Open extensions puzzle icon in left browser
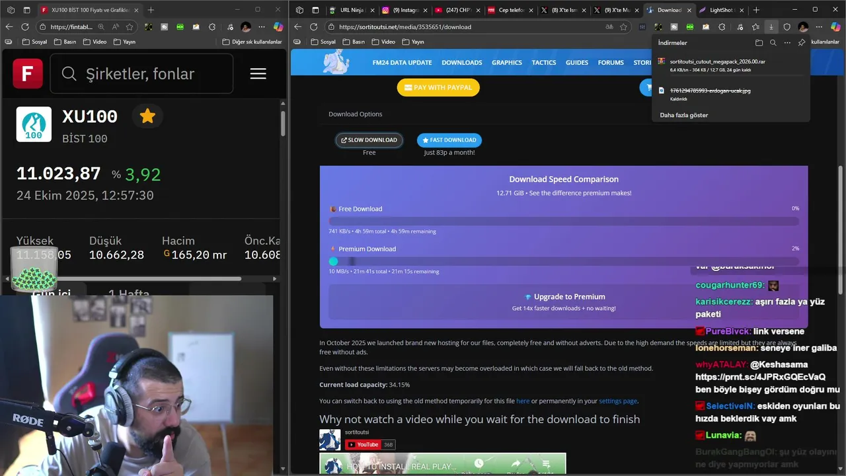Viewport: 846px width, 476px height. (x=212, y=27)
